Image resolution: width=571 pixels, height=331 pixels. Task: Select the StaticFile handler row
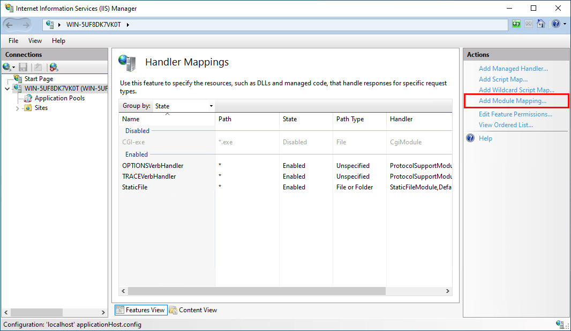pos(285,187)
